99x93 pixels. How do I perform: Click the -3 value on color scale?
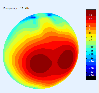91,37
